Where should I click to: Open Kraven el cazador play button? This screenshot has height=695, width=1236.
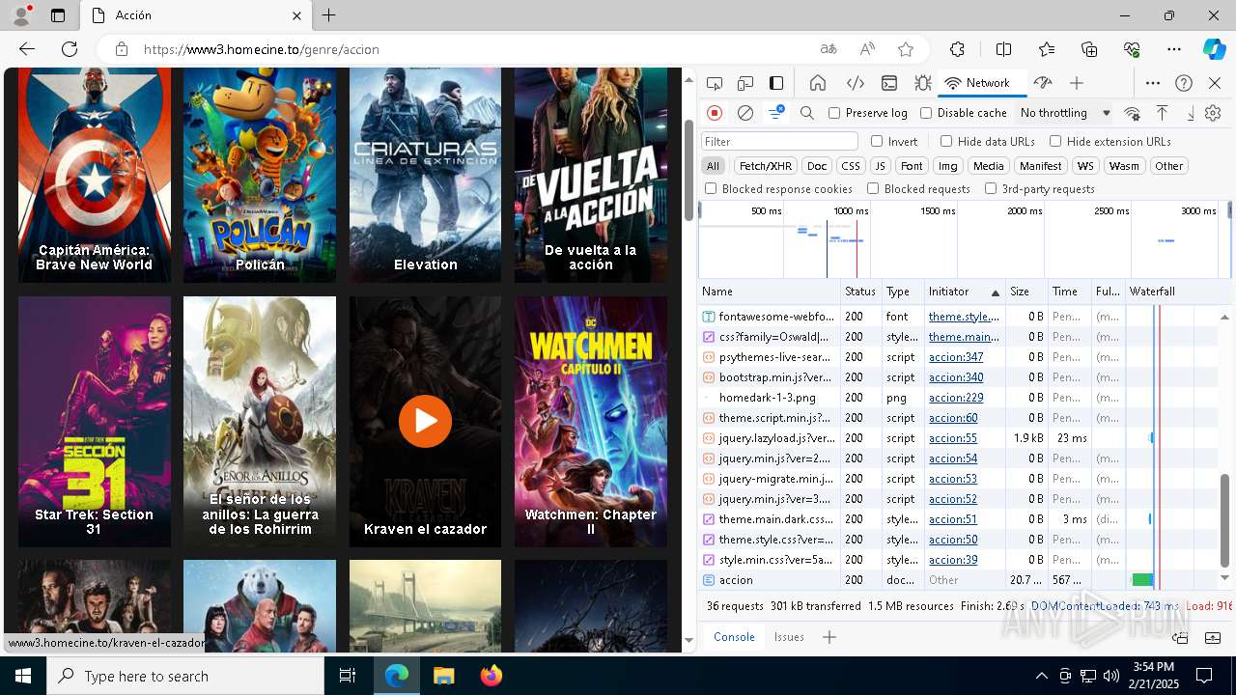click(425, 421)
